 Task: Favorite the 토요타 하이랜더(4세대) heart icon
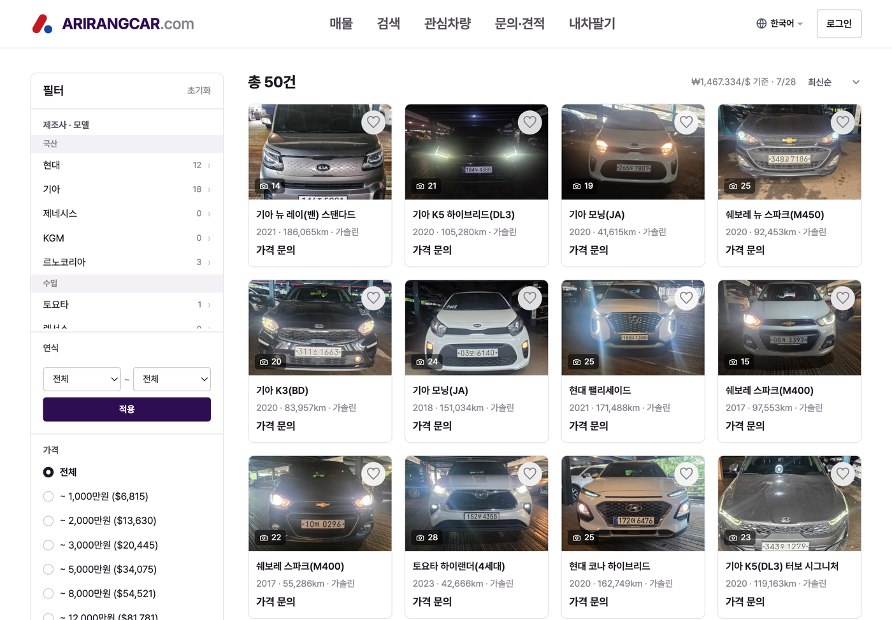pos(530,474)
